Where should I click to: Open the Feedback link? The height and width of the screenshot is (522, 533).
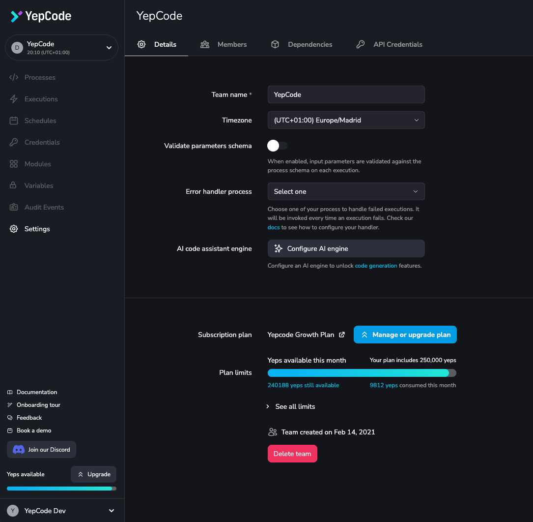tap(29, 418)
